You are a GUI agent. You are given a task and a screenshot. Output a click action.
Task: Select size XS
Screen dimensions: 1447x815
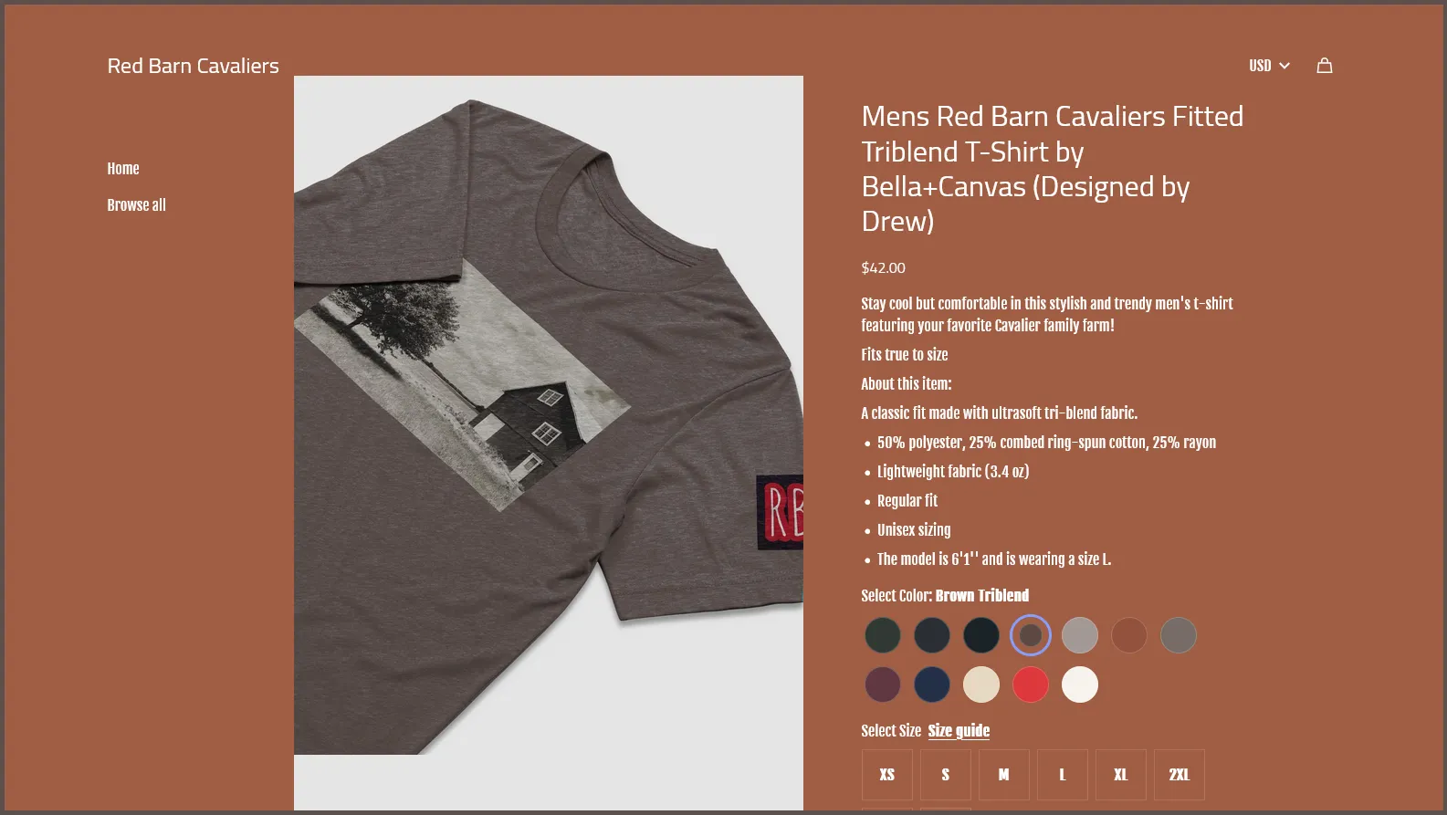click(x=887, y=775)
